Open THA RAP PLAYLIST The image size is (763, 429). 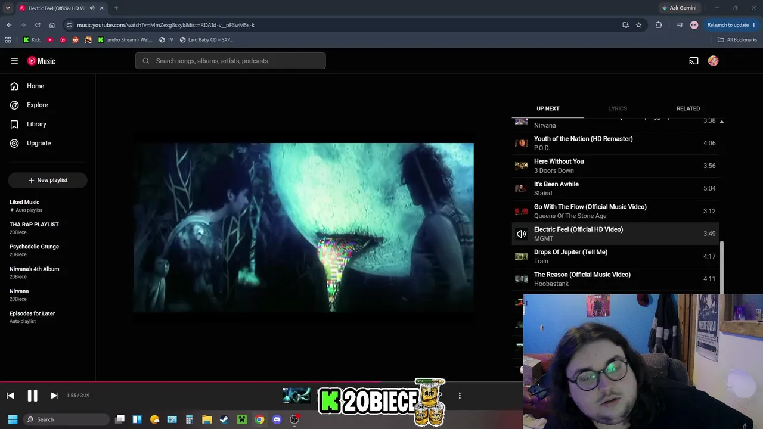click(x=48, y=228)
